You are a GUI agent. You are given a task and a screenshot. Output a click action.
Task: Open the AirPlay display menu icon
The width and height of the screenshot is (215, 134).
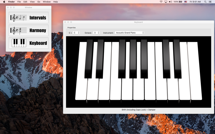(x=166, y=2)
